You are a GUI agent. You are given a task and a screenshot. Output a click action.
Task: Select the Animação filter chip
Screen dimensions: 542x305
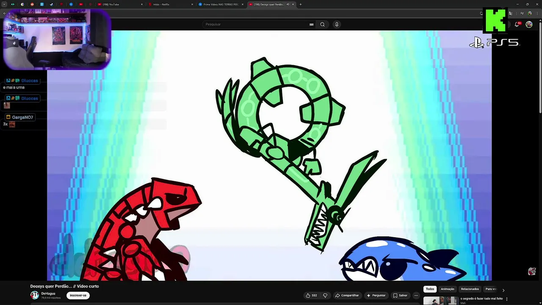[x=448, y=289]
